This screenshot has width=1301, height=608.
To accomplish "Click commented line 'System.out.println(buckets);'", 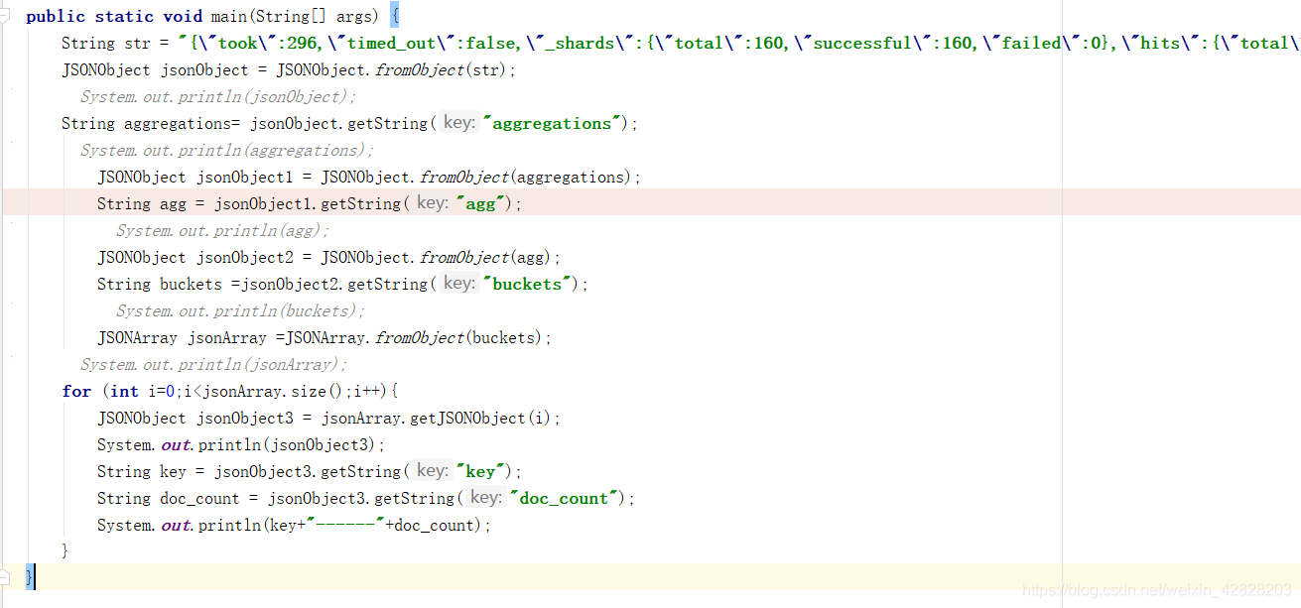I will (241, 311).
